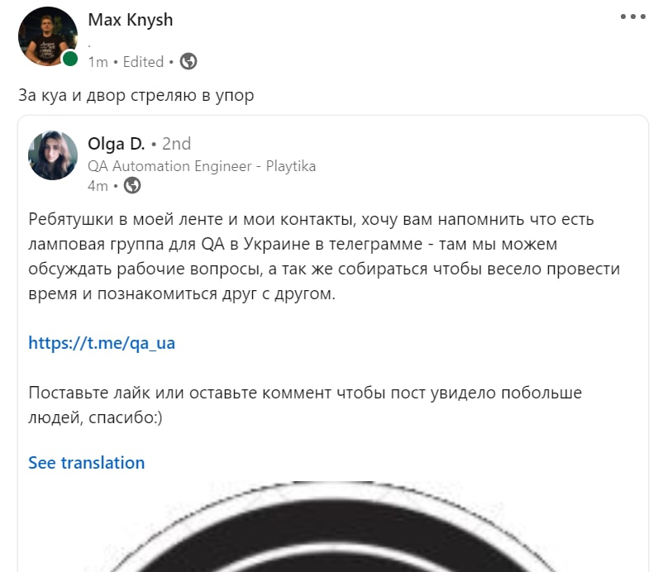Click the dot headline under Max Knysh
The width and height of the screenshot is (658, 572).
(x=90, y=45)
